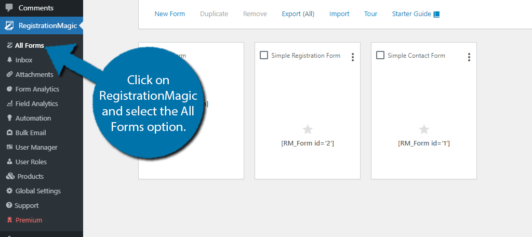
Task: Start the Tour
Action: coord(371,14)
